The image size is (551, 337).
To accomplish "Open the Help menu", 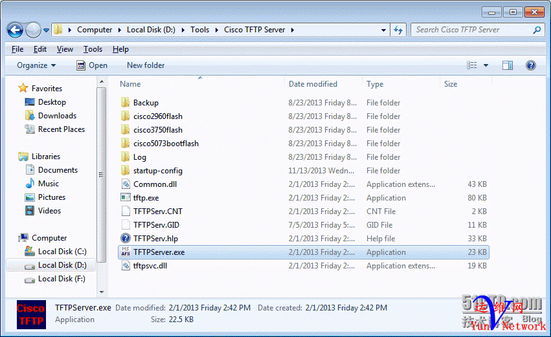I will [x=120, y=49].
